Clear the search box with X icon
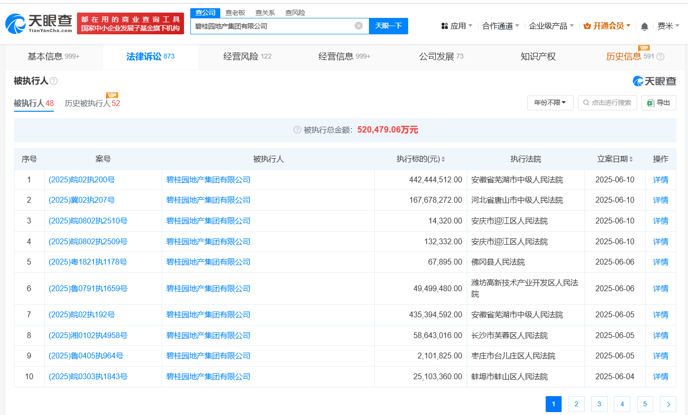The width and height of the screenshot is (688, 415). 358,26
